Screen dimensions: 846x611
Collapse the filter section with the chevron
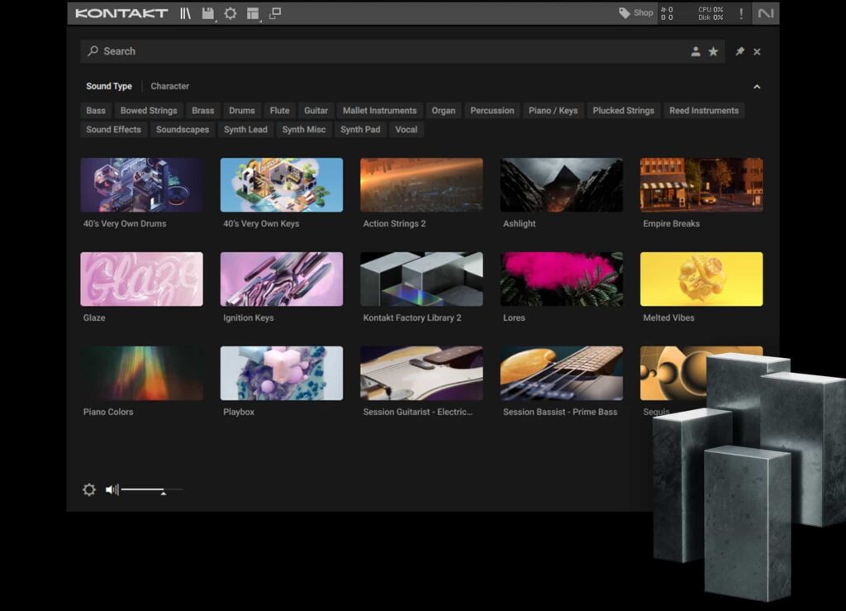point(758,86)
